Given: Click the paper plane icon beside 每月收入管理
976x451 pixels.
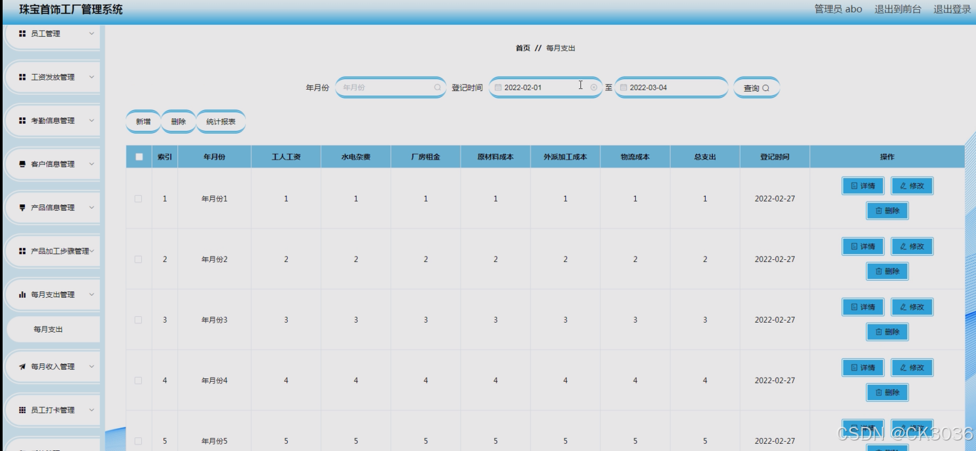Looking at the screenshot, I should 22,367.
